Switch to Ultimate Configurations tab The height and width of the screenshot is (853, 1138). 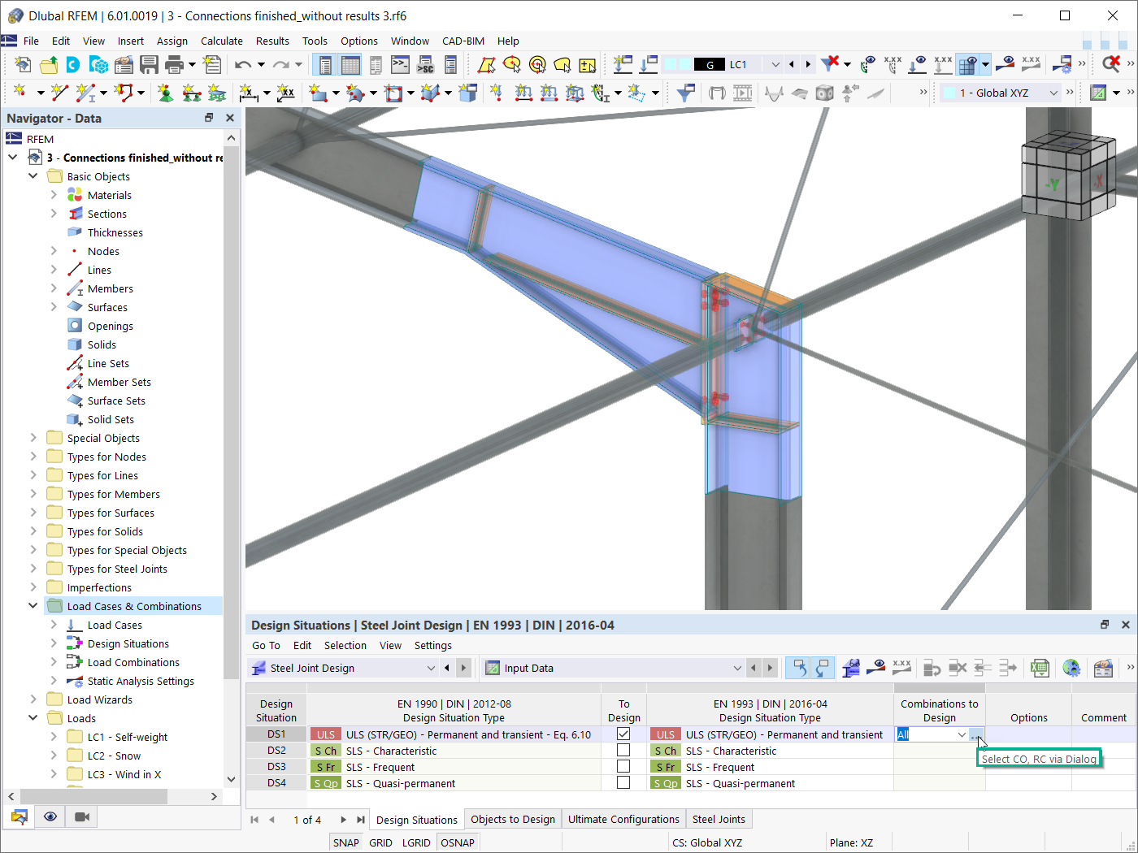[623, 819]
